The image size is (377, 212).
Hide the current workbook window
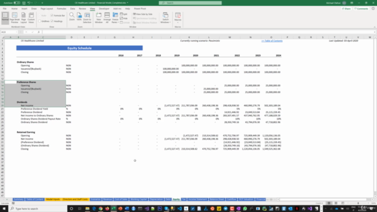click(x=124, y=18)
